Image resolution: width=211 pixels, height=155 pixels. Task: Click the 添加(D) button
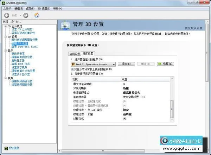pos(126,64)
